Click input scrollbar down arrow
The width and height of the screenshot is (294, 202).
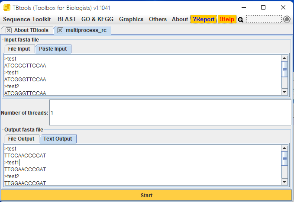(284, 92)
